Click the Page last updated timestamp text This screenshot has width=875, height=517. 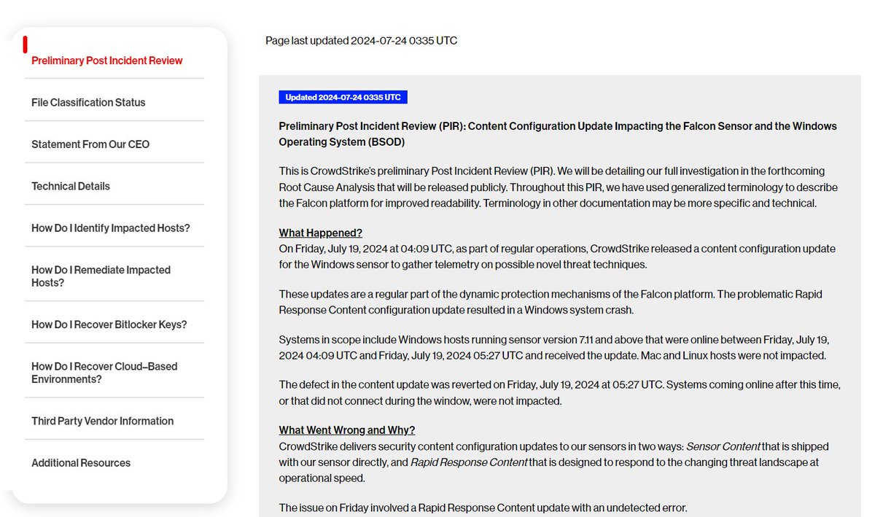[361, 41]
